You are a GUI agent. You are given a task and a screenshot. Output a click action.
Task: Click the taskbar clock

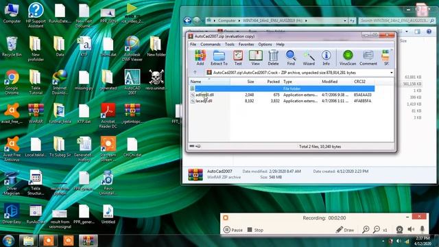point(423,241)
